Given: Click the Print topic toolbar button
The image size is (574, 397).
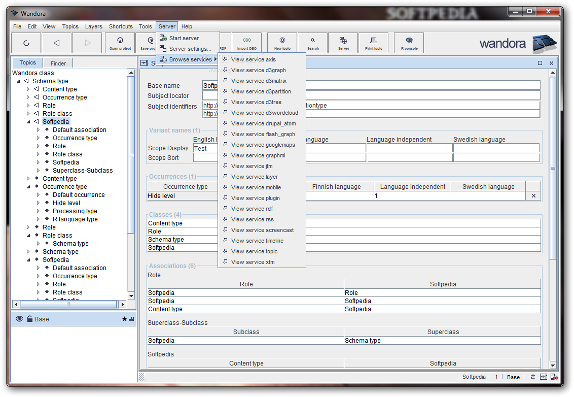Looking at the screenshot, I should pos(373,43).
